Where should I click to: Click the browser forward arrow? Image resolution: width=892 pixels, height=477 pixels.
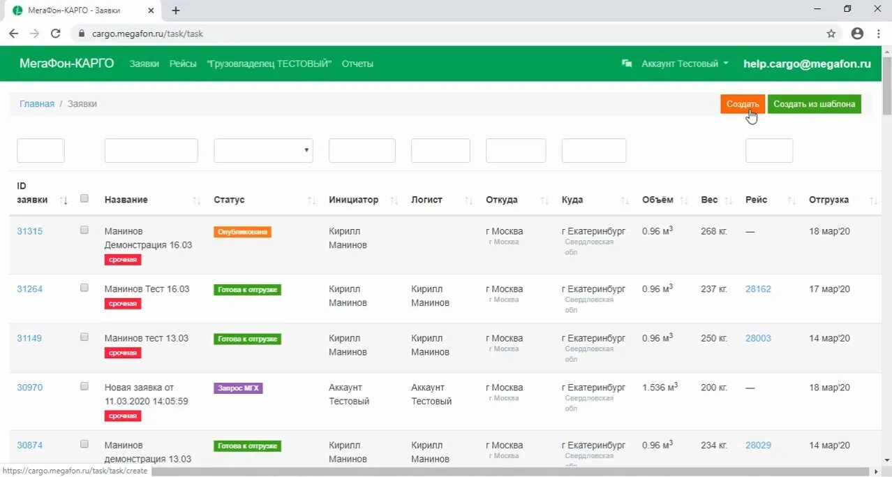coord(34,33)
